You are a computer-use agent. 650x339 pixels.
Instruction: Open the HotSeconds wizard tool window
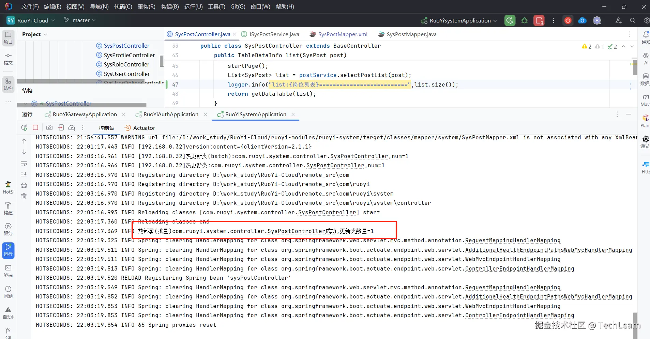click(x=8, y=188)
